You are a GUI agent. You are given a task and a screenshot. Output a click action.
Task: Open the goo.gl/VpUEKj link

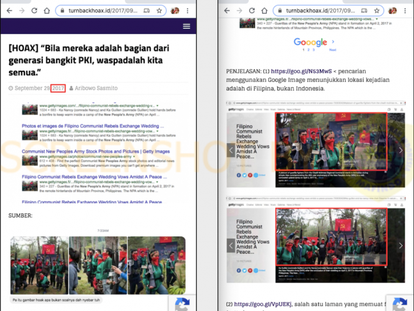click(x=263, y=304)
